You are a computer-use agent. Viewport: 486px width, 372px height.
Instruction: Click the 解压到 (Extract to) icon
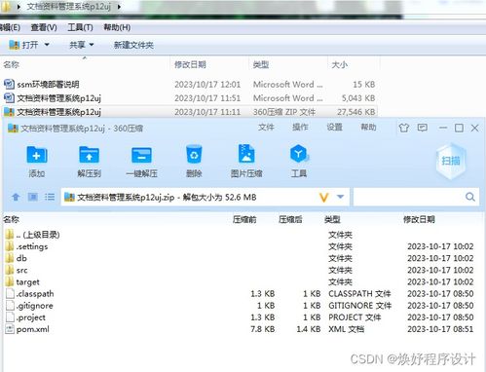(x=89, y=155)
